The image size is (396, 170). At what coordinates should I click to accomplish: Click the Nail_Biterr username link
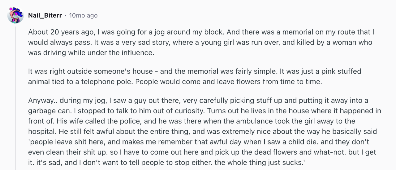[x=45, y=15]
